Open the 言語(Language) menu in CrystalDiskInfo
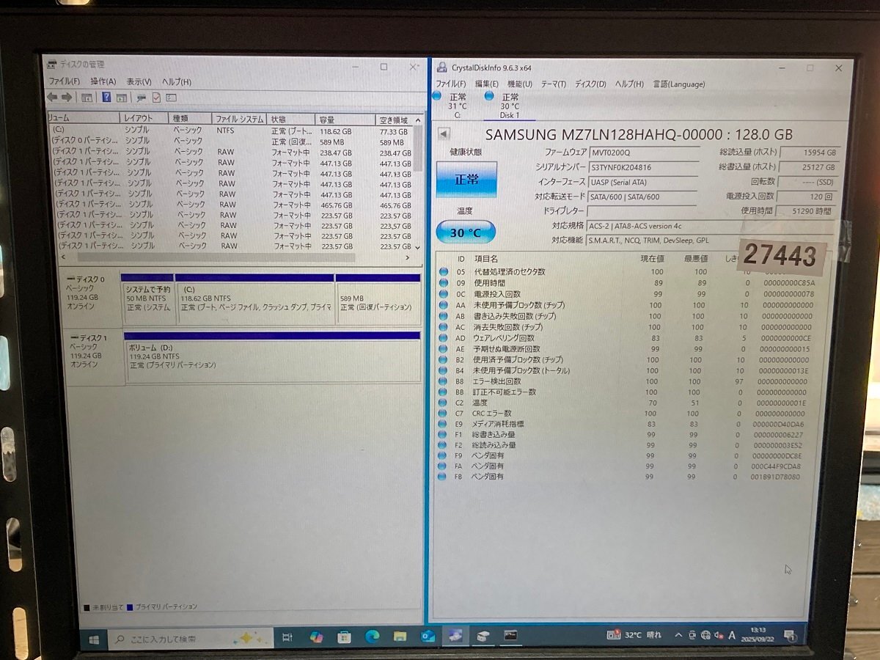The height and width of the screenshot is (660, 880). coord(679,84)
